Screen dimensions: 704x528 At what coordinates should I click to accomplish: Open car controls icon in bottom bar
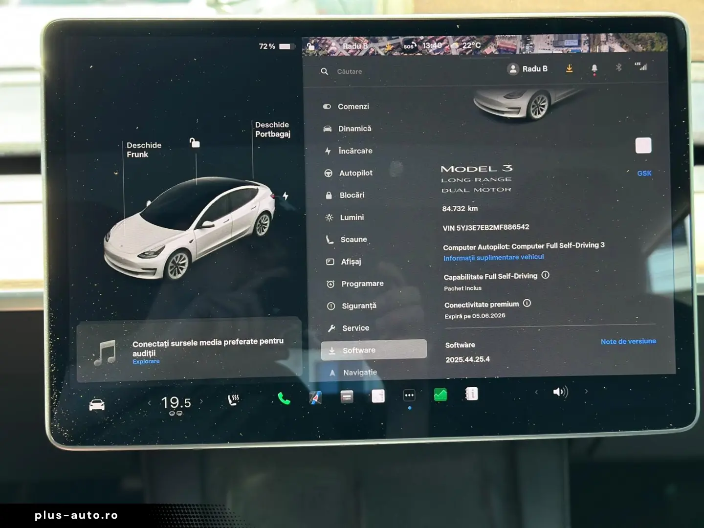tap(97, 405)
